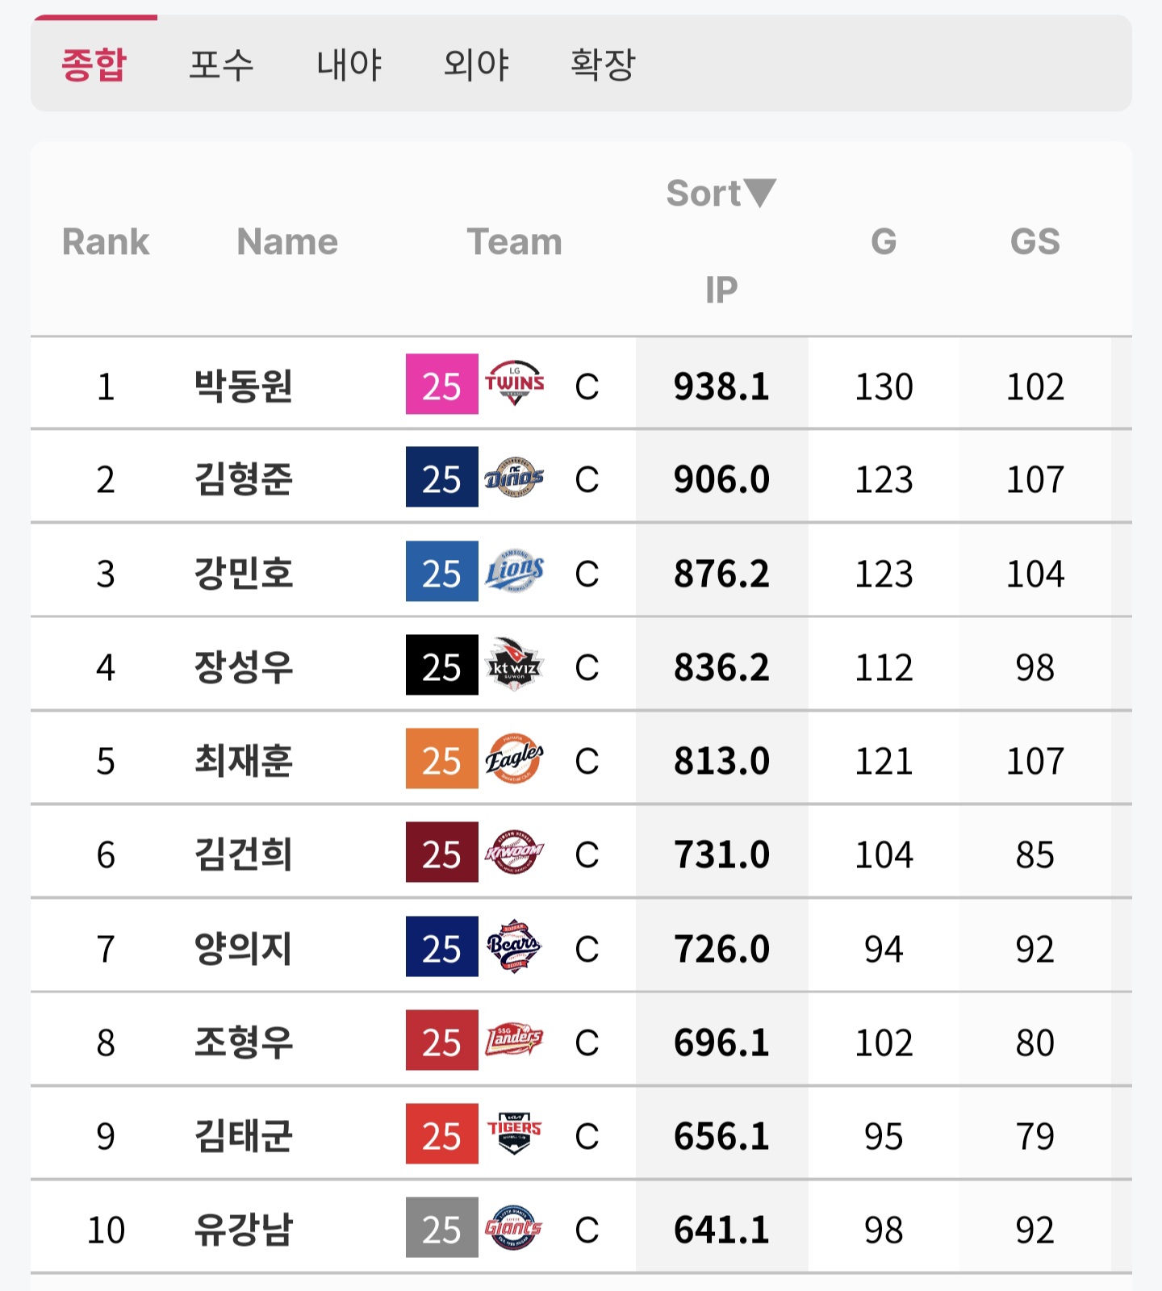Open player 강민호's profile
The width and height of the screenshot is (1162, 1291).
pyautogui.click(x=243, y=574)
